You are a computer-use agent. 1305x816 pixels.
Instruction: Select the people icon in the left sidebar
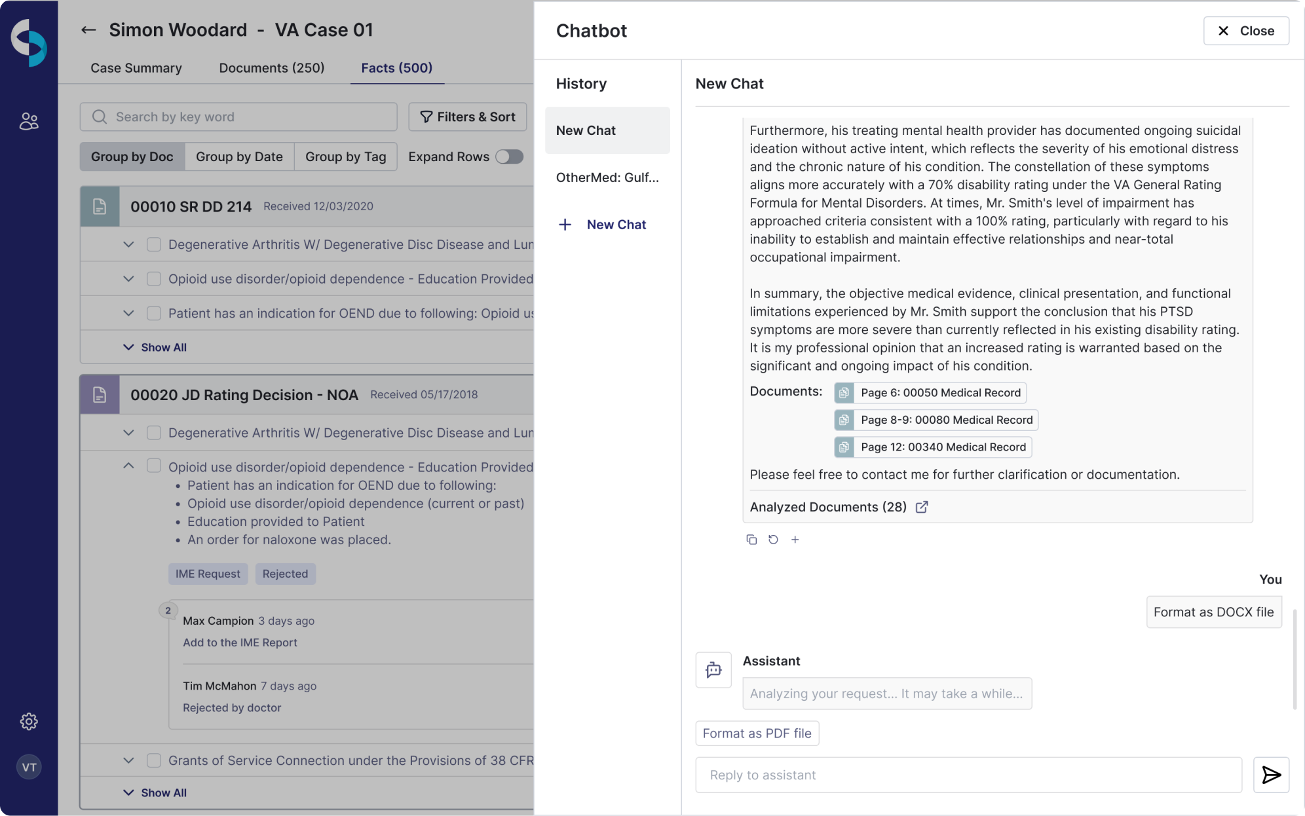click(28, 121)
